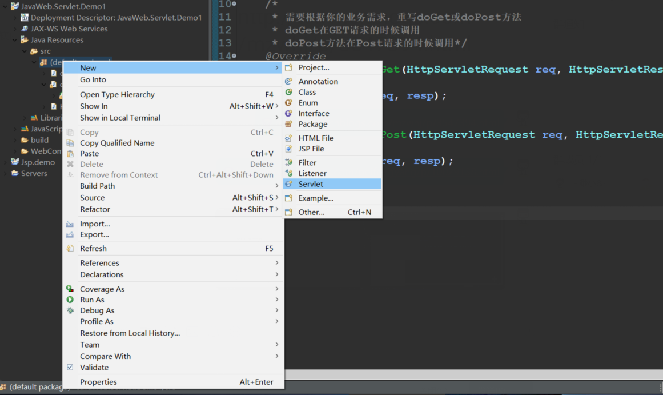Collapse the src folder tree node

point(25,51)
